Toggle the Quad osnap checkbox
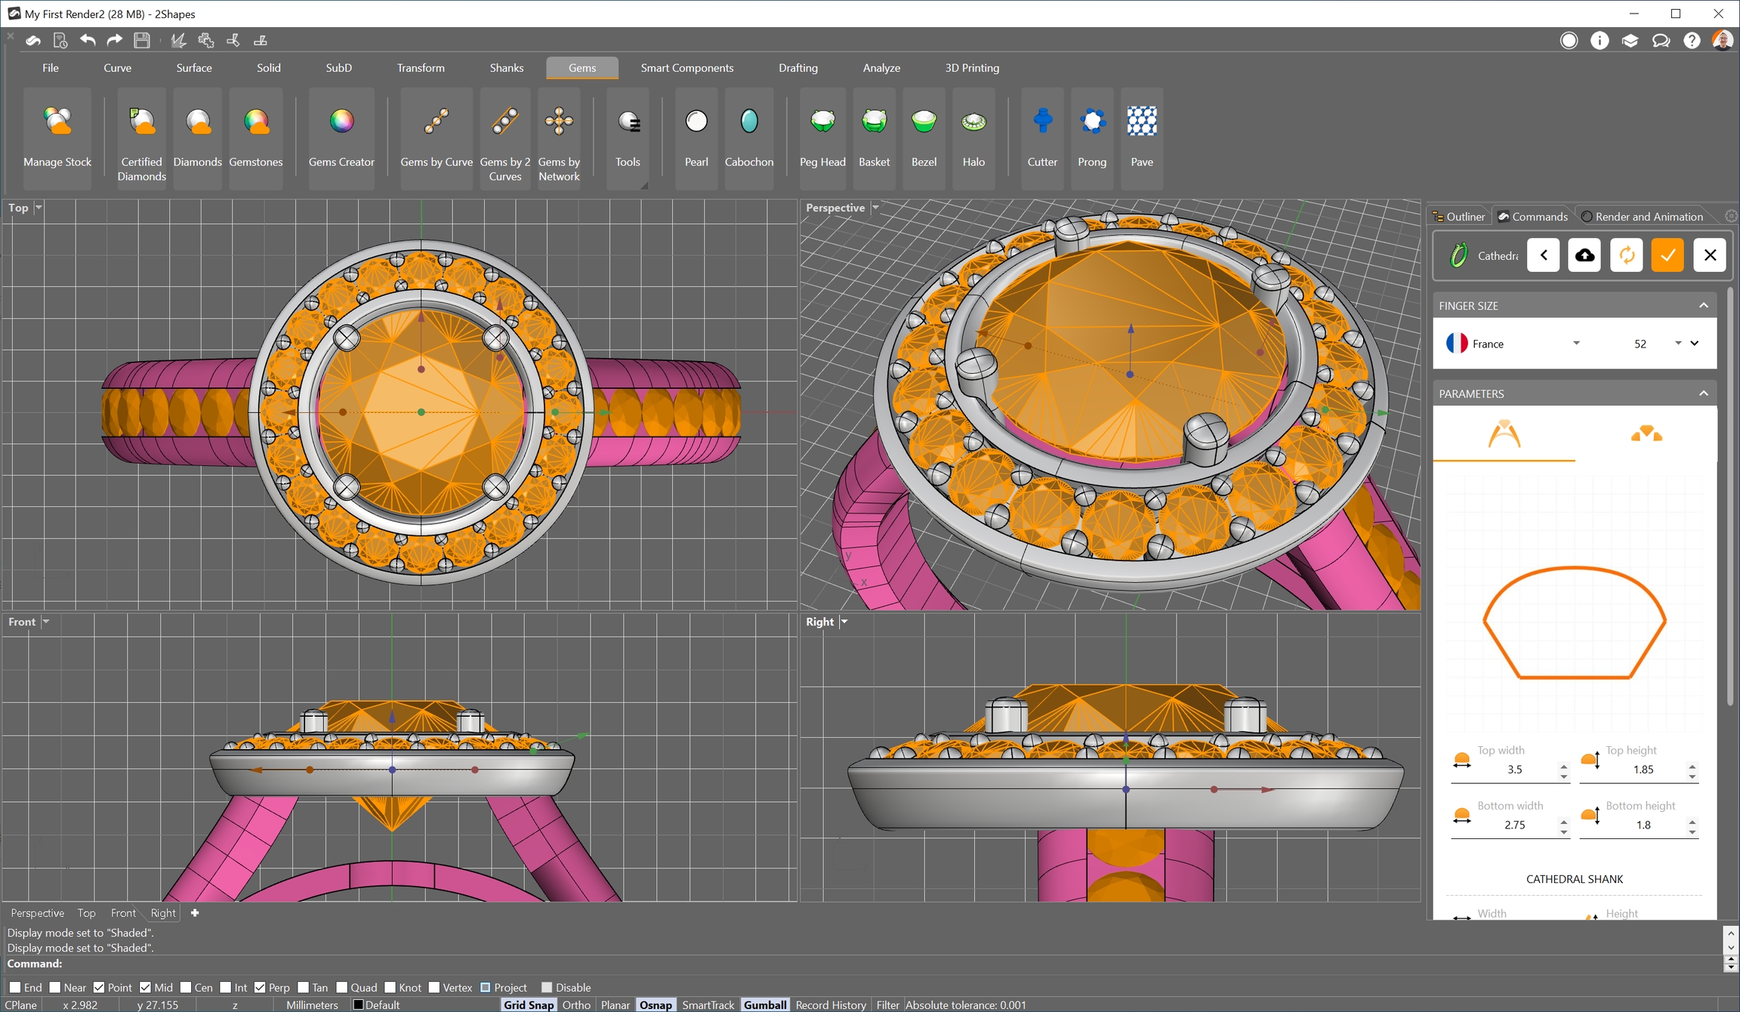 click(342, 987)
